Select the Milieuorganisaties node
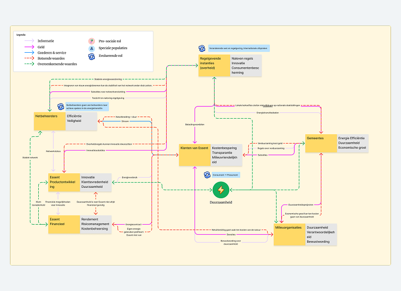This screenshot has height=291, width=401. coord(289,235)
